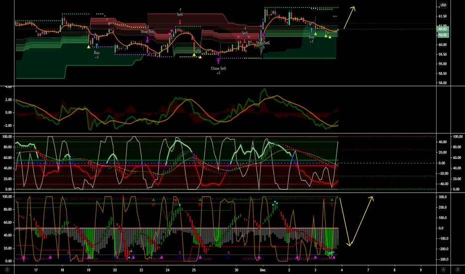Click the -20.00 label on oscillator pane scale

[x=443, y=173]
